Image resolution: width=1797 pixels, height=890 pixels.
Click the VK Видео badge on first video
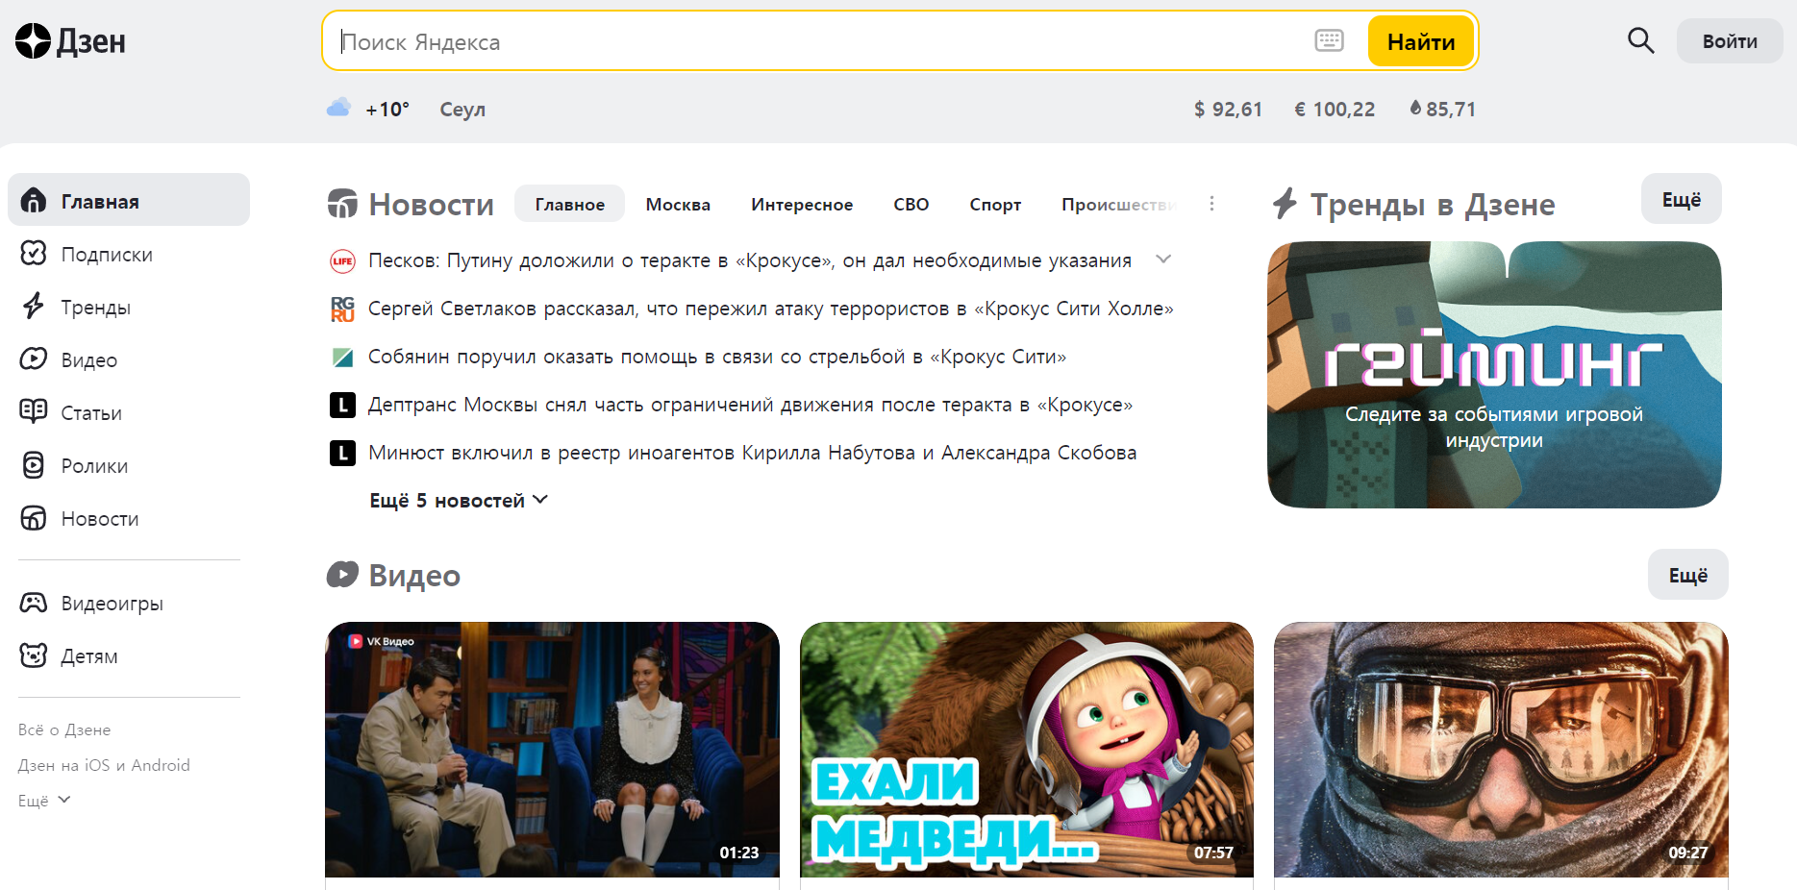tap(382, 641)
